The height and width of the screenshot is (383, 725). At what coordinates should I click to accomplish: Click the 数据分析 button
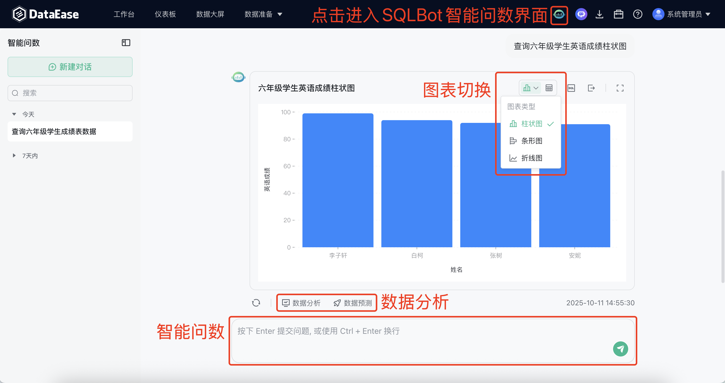[x=301, y=303]
